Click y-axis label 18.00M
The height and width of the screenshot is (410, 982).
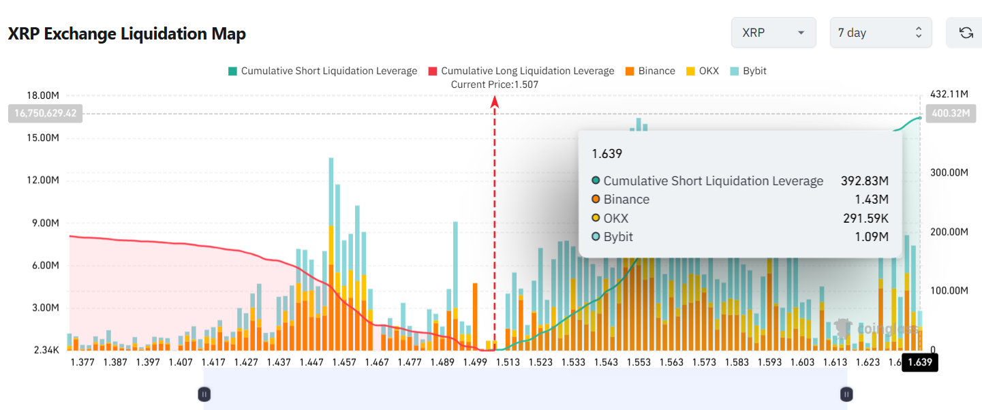[44, 95]
